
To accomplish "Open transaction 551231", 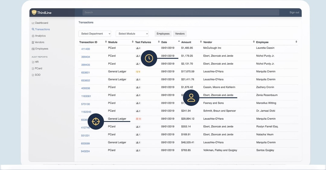I will pyautogui.click(x=85, y=136).
